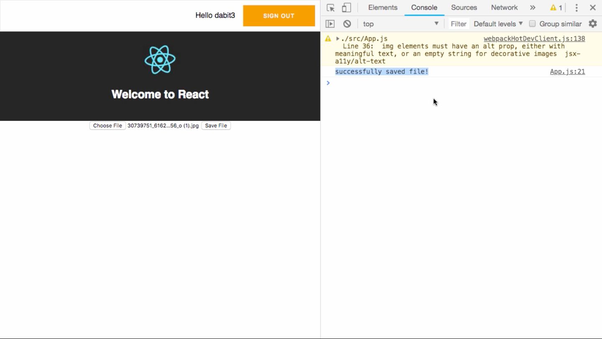The height and width of the screenshot is (339, 602).
Task: Activate the inspect element picker icon
Action: (331, 8)
